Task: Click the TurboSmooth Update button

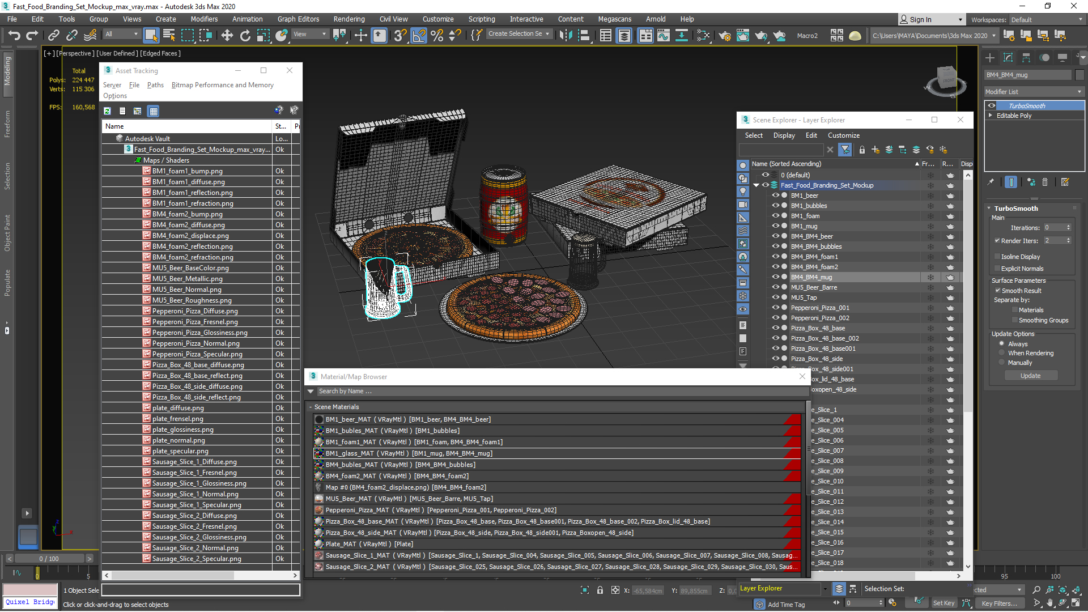Action: [1030, 376]
